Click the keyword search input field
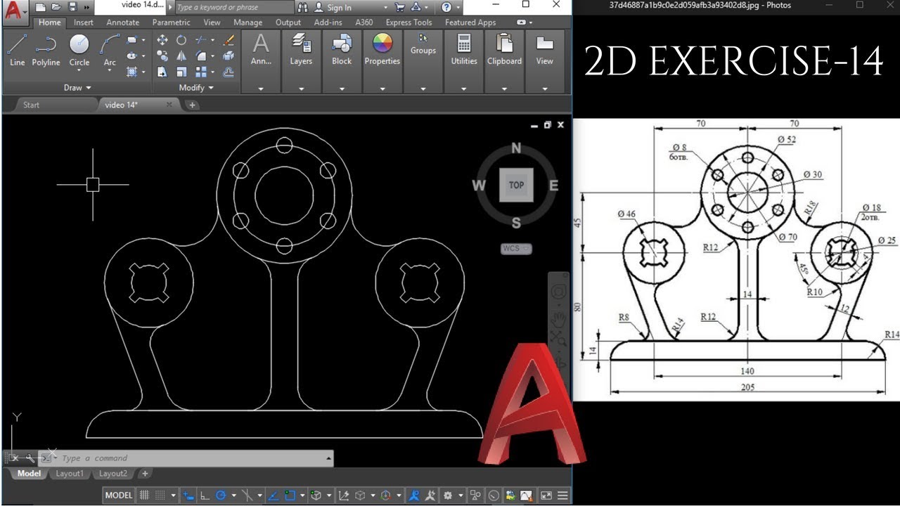Viewport: 900px width, 506px height. [x=233, y=7]
